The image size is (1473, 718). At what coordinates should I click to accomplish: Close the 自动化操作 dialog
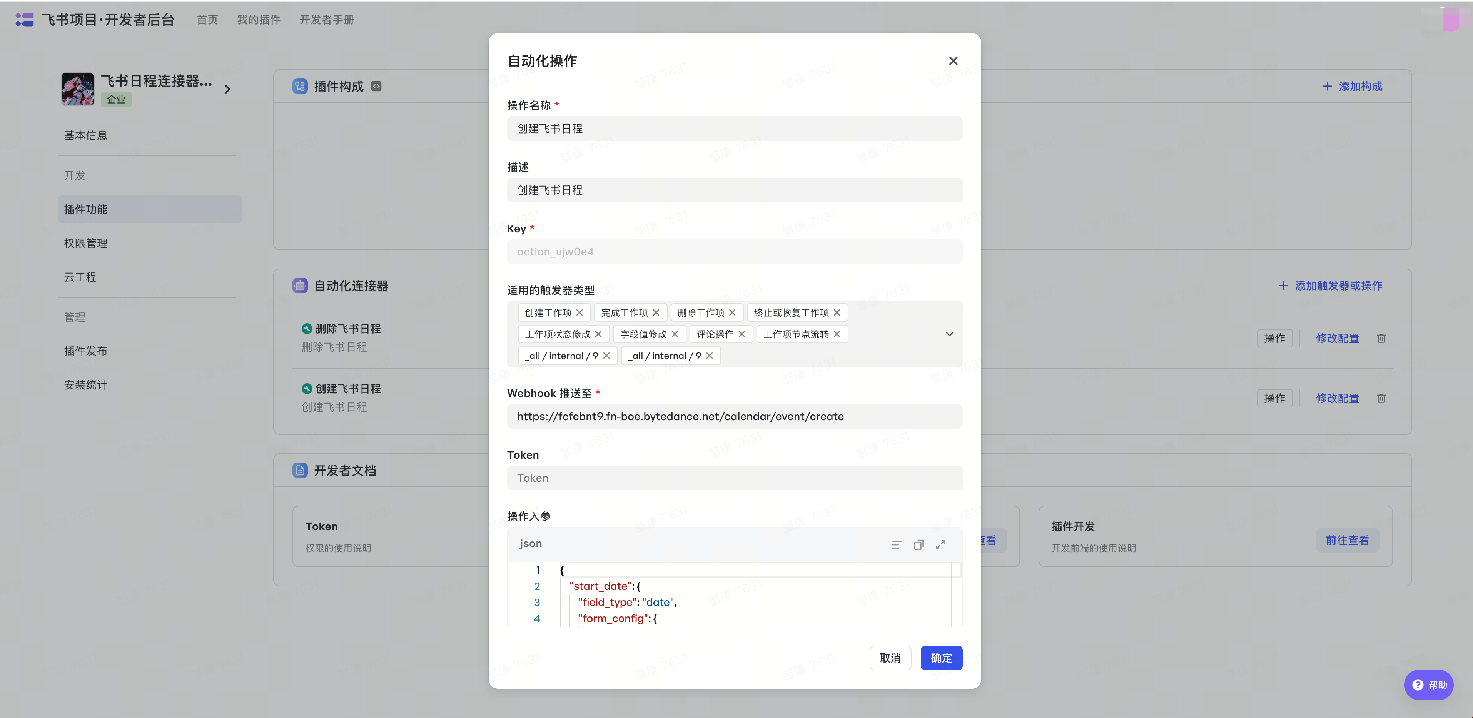click(953, 60)
